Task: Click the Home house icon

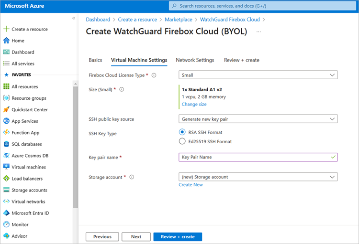Action: 6,41
